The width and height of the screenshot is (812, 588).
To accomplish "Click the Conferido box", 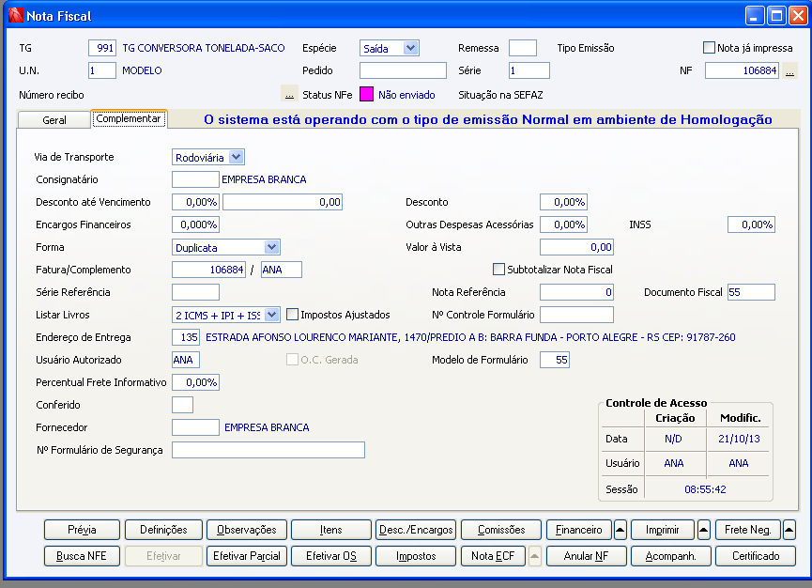I will pyautogui.click(x=182, y=405).
